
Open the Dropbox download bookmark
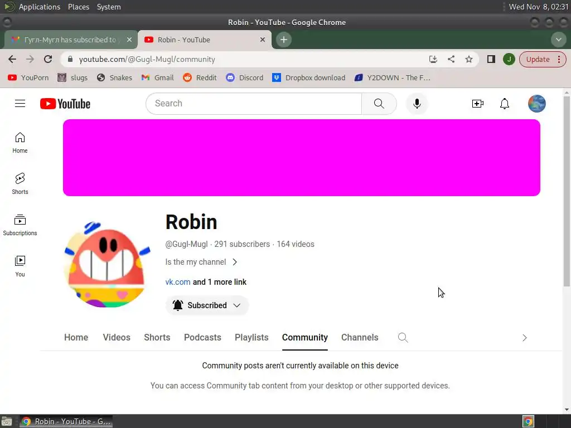point(309,77)
